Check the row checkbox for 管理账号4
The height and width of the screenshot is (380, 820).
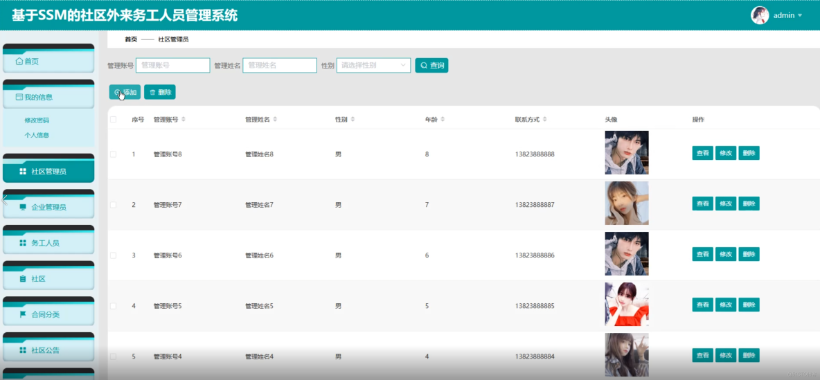(x=113, y=356)
